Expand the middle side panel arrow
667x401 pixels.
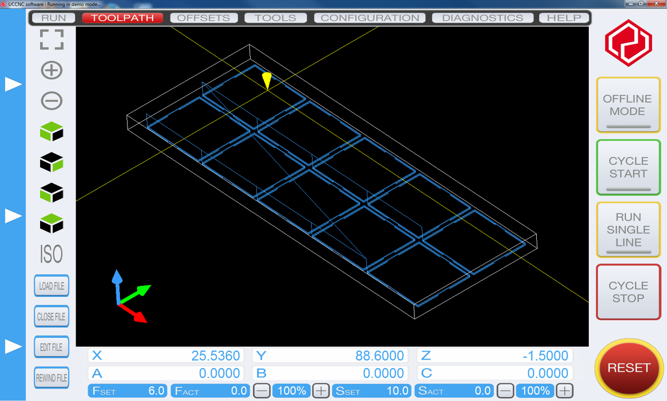pyautogui.click(x=14, y=215)
